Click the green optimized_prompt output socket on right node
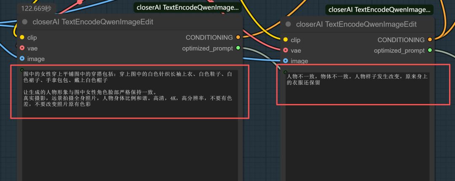The image size is (455, 181). 430,51
